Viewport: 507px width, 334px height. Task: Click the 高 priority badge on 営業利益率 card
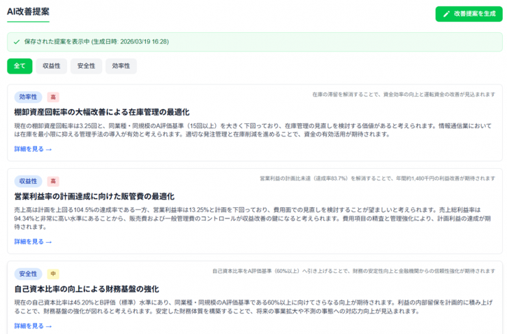pyautogui.click(x=53, y=181)
